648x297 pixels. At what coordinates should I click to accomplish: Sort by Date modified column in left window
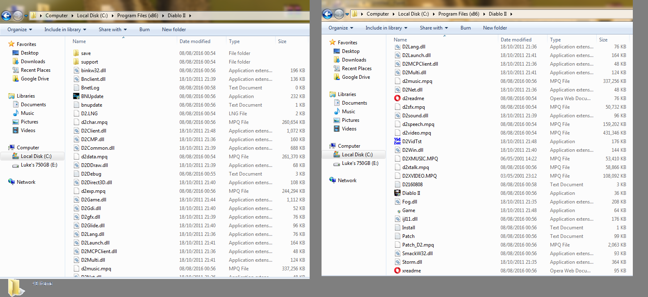[195, 41]
